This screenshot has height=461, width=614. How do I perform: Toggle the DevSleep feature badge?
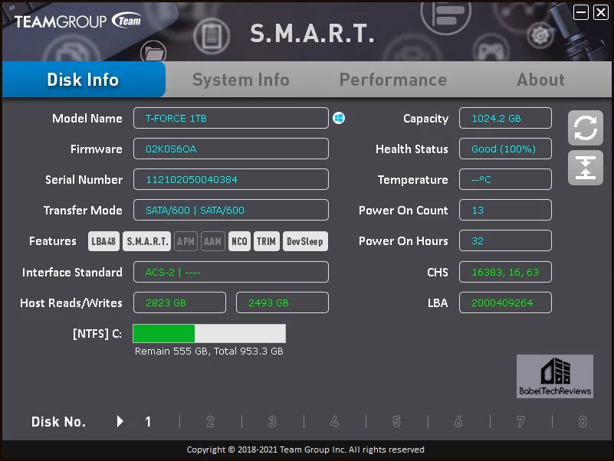[x=305, y=241]
